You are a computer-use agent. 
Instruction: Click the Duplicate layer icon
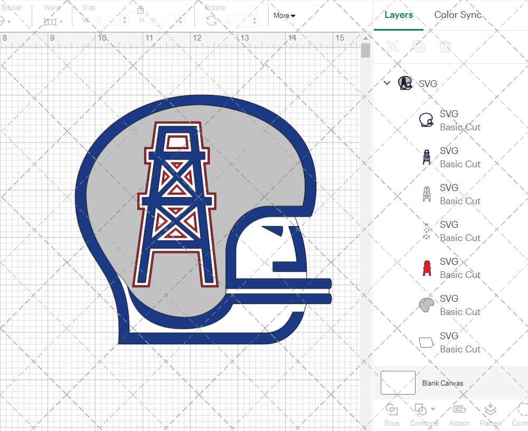419,46
